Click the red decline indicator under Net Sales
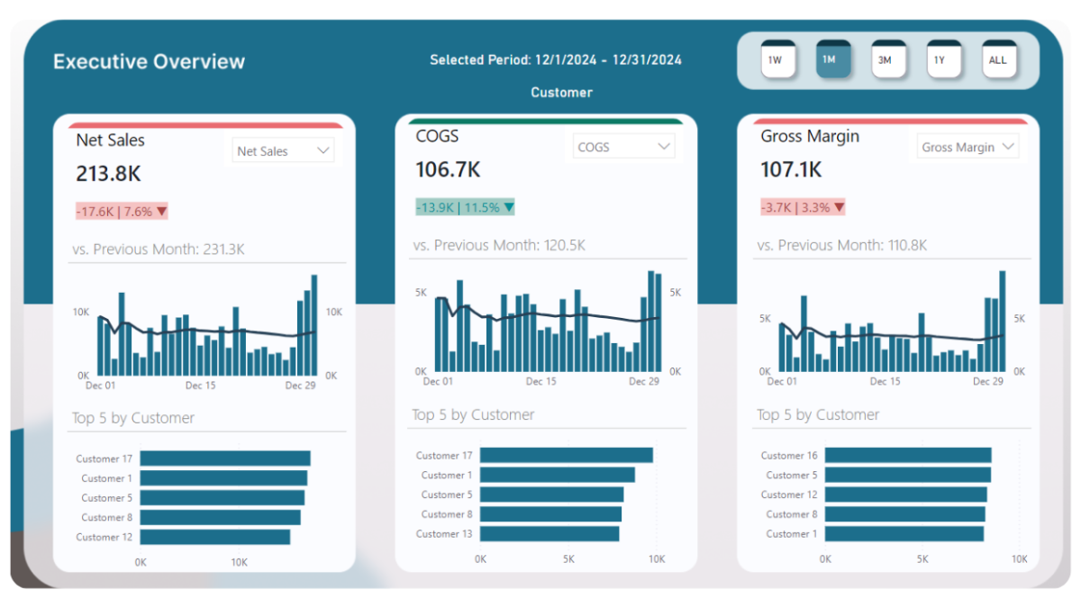This screenshot has height=608, width=1081. click(120, 211)
